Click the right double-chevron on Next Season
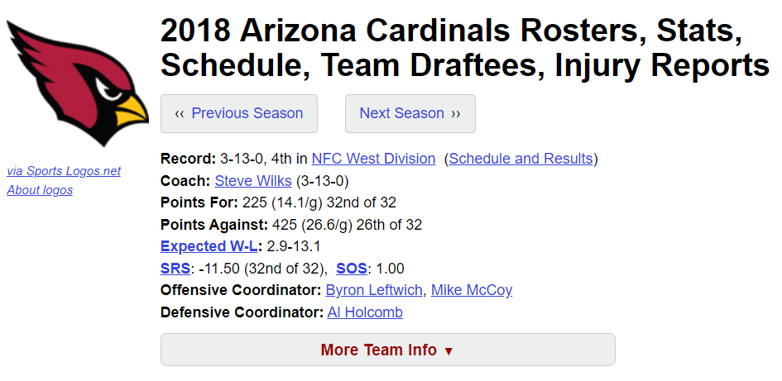Image resolution: width=782 pixels, height=381 pixels. [x=456, y=114]
